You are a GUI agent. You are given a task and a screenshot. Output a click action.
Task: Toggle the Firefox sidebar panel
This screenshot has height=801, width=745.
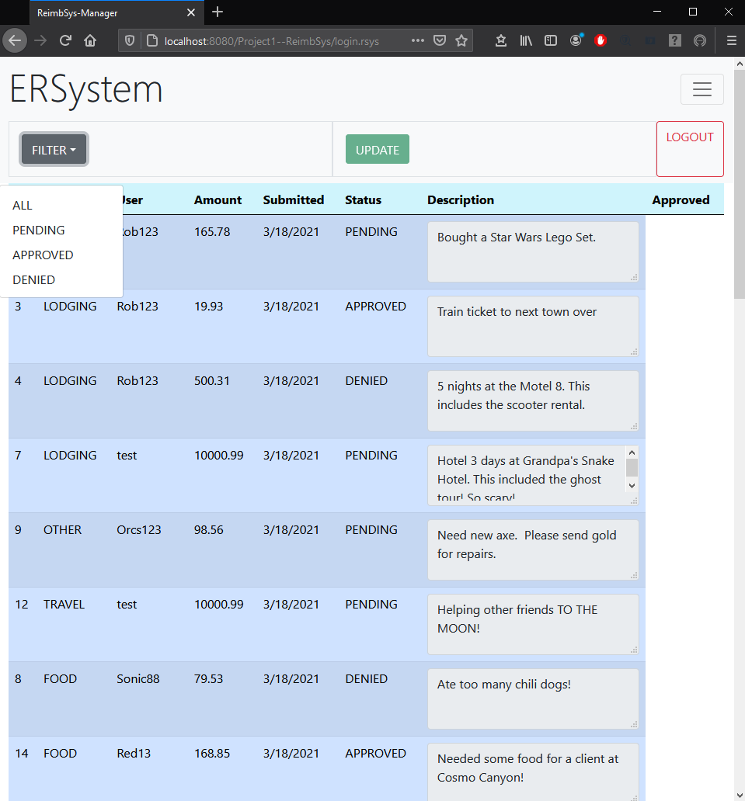[x=551, y=40]
